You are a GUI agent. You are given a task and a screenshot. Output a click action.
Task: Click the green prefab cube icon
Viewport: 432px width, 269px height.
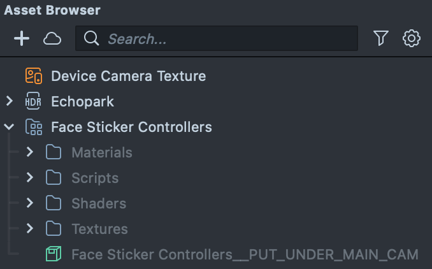(54, 254)
